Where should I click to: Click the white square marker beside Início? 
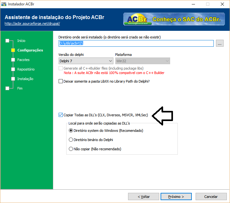pos(7,41)
